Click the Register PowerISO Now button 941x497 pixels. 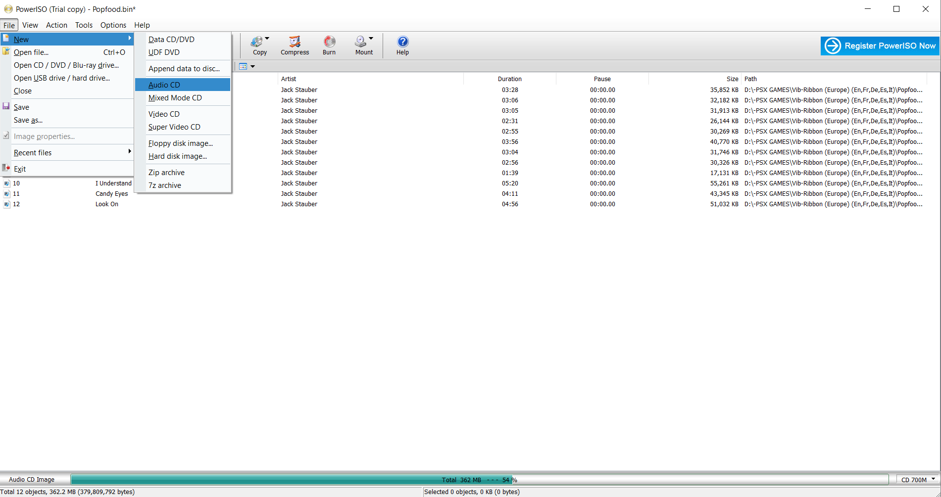pos(880,46)
